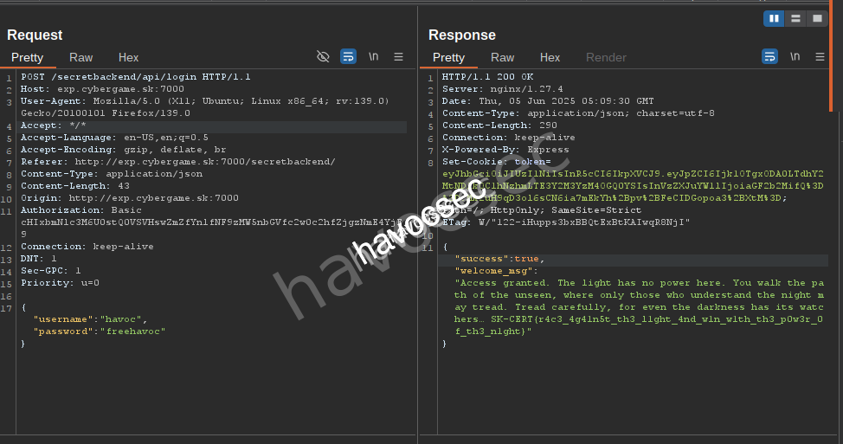Switch to combined tabbed layout view
843x444 pixels.
pyautogui.click(x=816, y=18)
